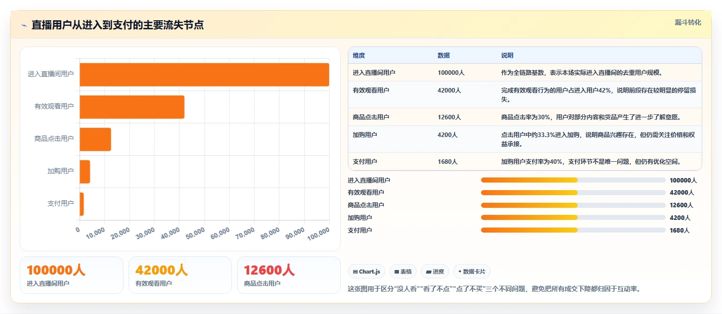Click the 说明 column header
722x314 pixels.
507,56
